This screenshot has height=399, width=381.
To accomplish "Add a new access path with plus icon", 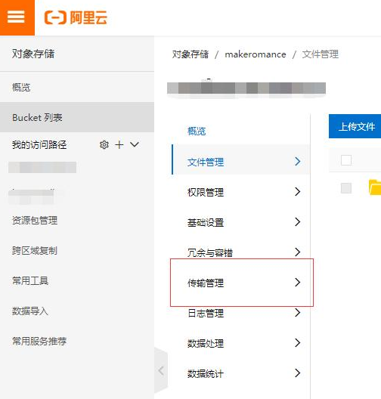I will pos(119,145).
